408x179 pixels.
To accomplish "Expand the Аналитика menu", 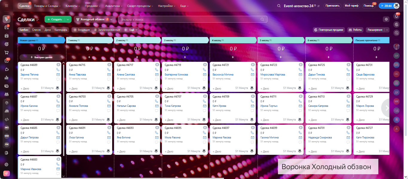I will tap(114, 6).
